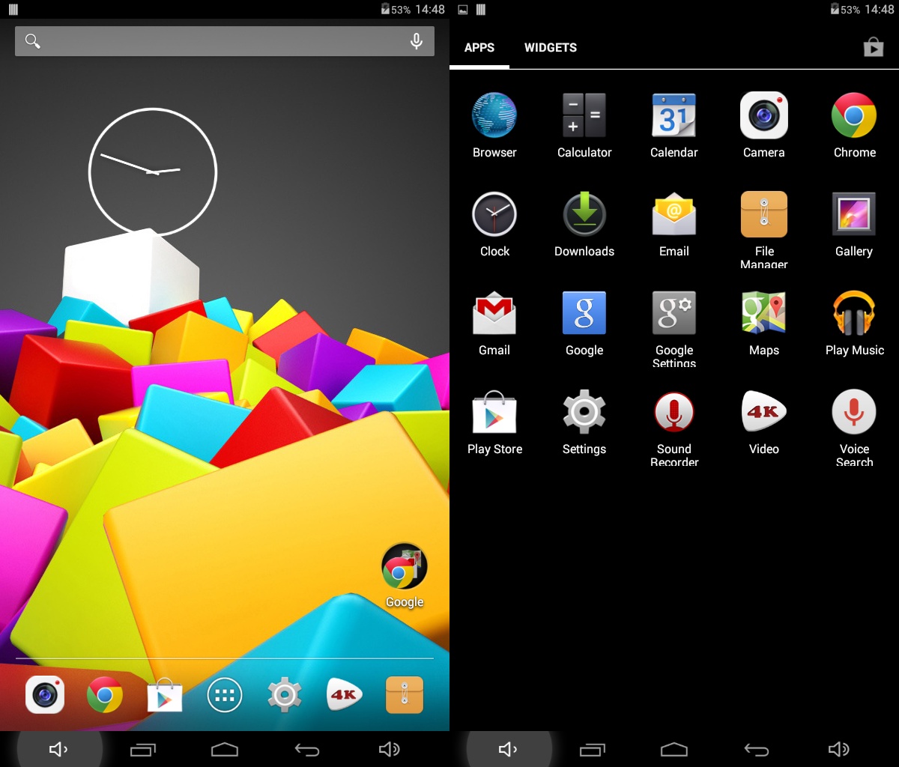The width and height of the screenshot is (899, 767).
Task: Switch to the APPS tab
Action: [479, 47]
